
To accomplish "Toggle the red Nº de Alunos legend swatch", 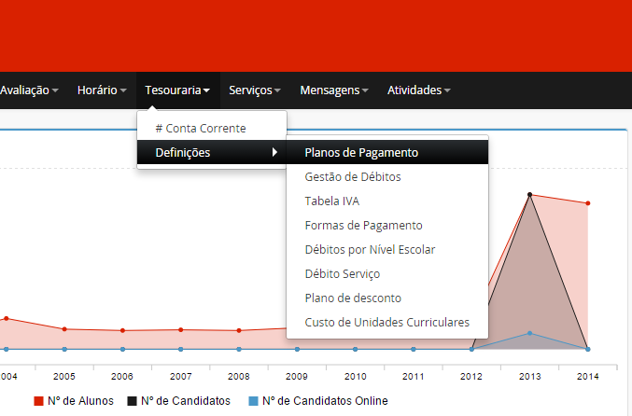I will point(39,401).
